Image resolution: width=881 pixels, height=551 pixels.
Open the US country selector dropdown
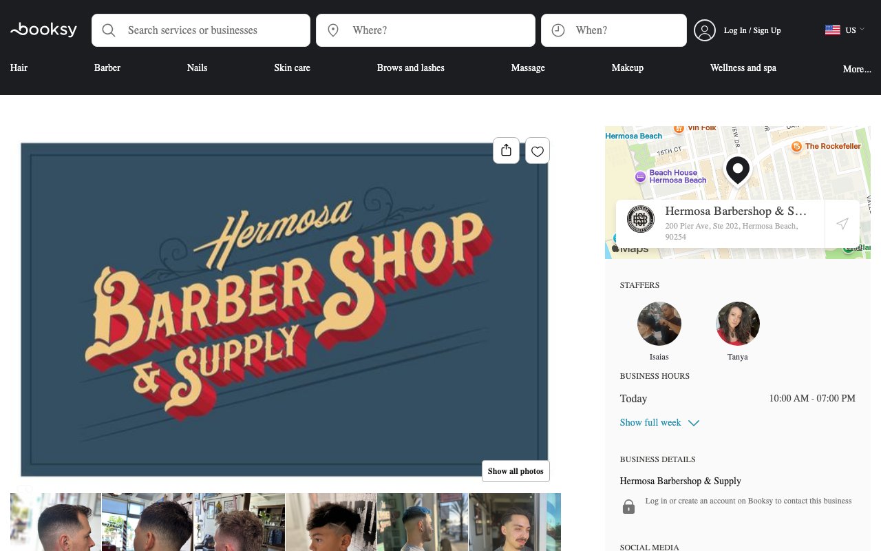(x=845, y=30)
